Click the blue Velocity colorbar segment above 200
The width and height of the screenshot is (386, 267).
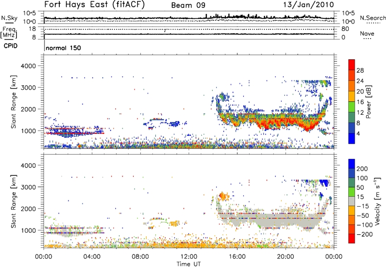[x=352, y=164]
